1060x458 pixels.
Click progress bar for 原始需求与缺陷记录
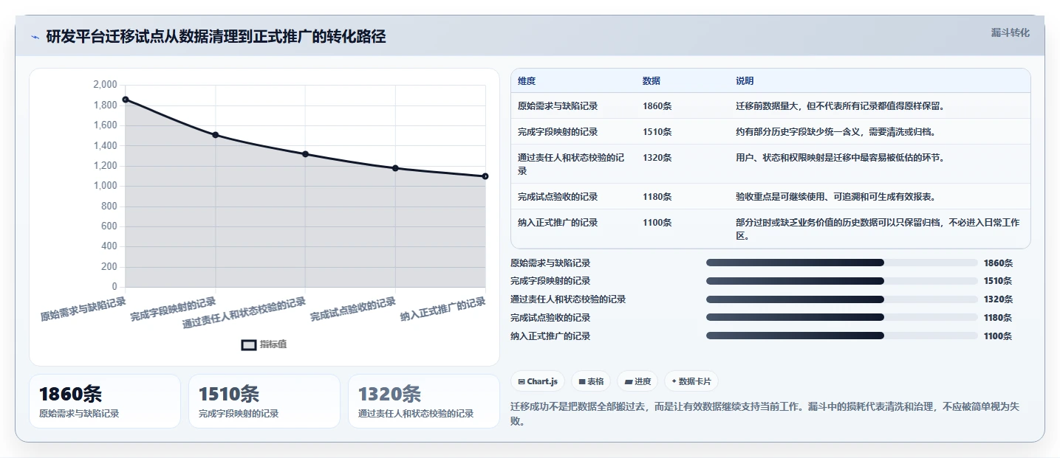[x=842, y=263]
